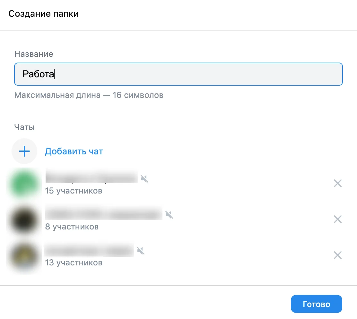357x319 pixels.
Task: Click the blurred name of 15-participant chat
Action: 91,176
